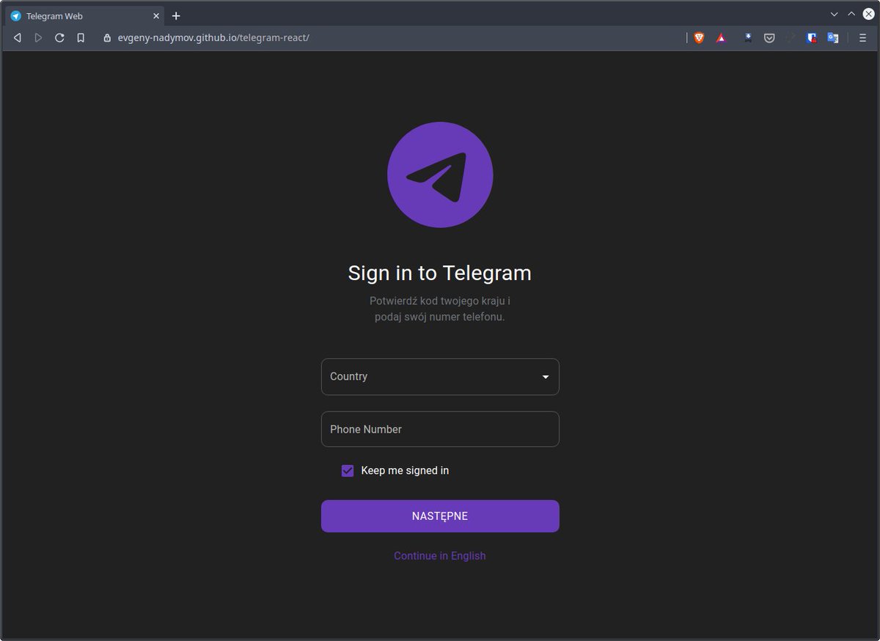Close the Telegram Web tab

[x=155, y=15]
